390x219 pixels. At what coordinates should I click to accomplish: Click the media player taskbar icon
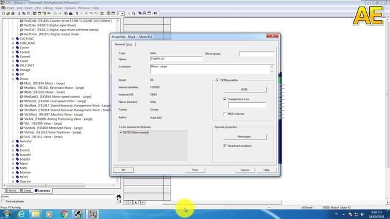(x=49, y=214)
